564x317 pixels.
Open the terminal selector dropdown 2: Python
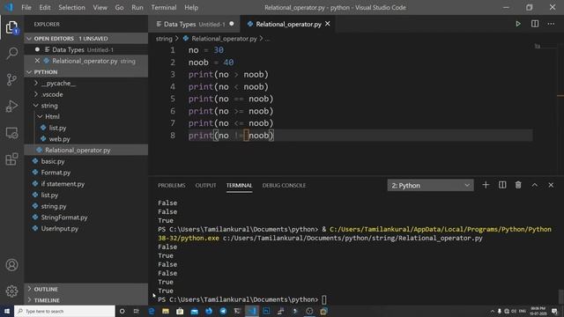tap(430, 186)
